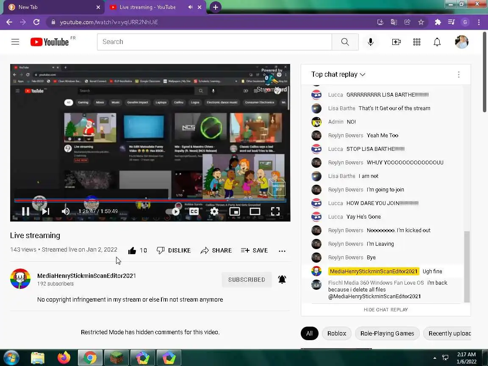
Task: Click the DISLIKE button
Action: [x=174, y=250]
